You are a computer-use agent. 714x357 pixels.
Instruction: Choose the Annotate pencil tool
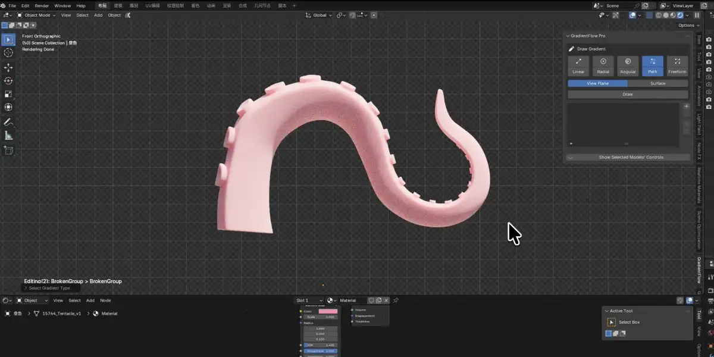[8, 122]
